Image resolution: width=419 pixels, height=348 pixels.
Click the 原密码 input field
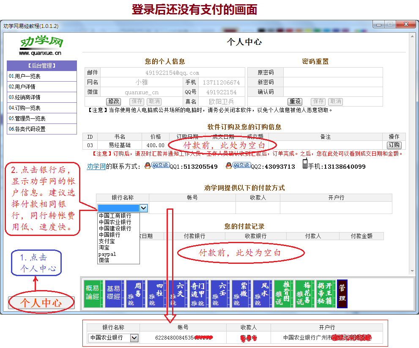[332, 72]
